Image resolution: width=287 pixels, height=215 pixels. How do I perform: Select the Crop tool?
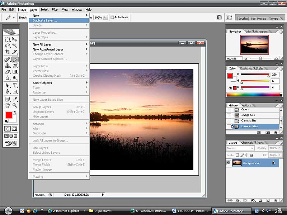[x=8, y=52]
